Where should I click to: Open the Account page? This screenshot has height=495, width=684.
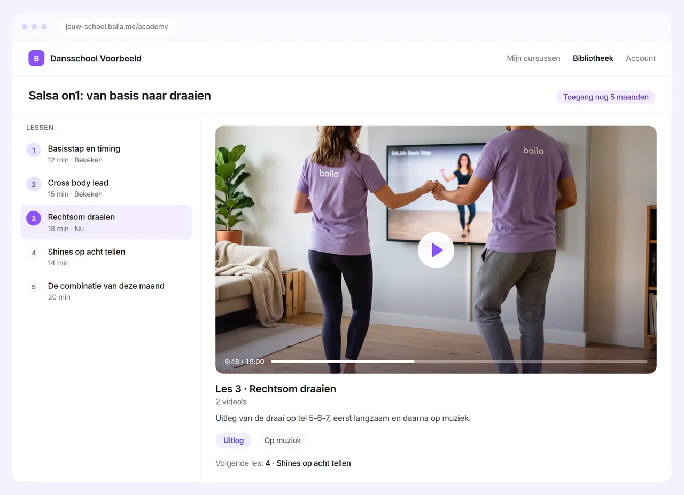tap(641, 58)
